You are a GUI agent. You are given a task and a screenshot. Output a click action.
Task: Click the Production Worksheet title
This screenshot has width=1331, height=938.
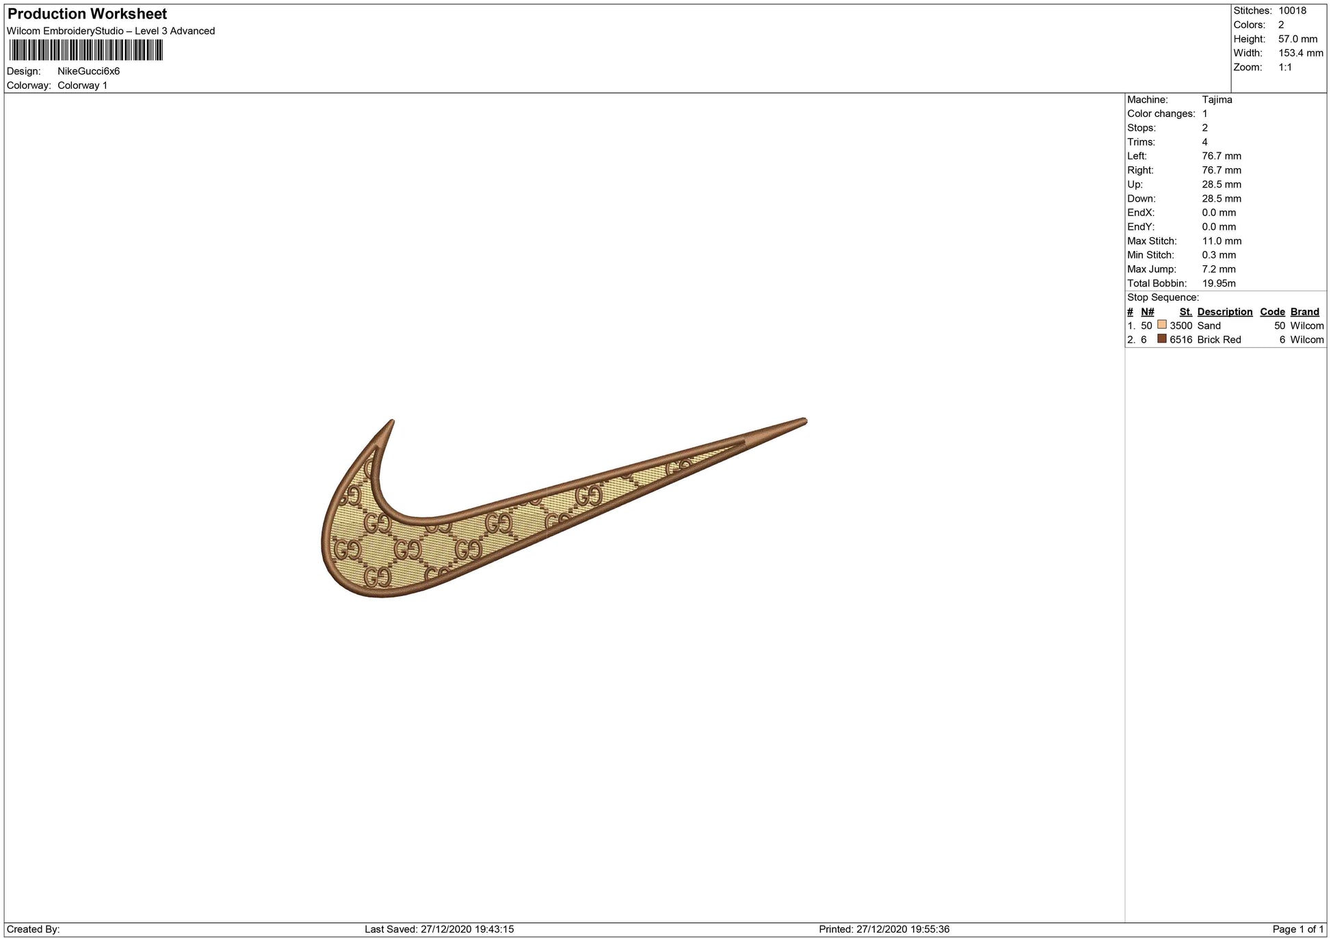pyautogui.click(x=88, y=14)
